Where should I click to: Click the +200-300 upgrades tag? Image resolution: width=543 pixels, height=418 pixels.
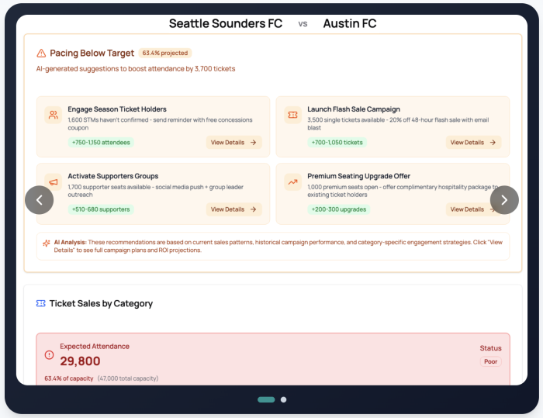(x=337, y=209)
